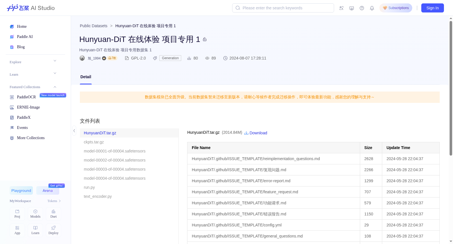453x244 pixels.
Task: Go to Public Datasets breadcrumb
Action: pos(93,26)
